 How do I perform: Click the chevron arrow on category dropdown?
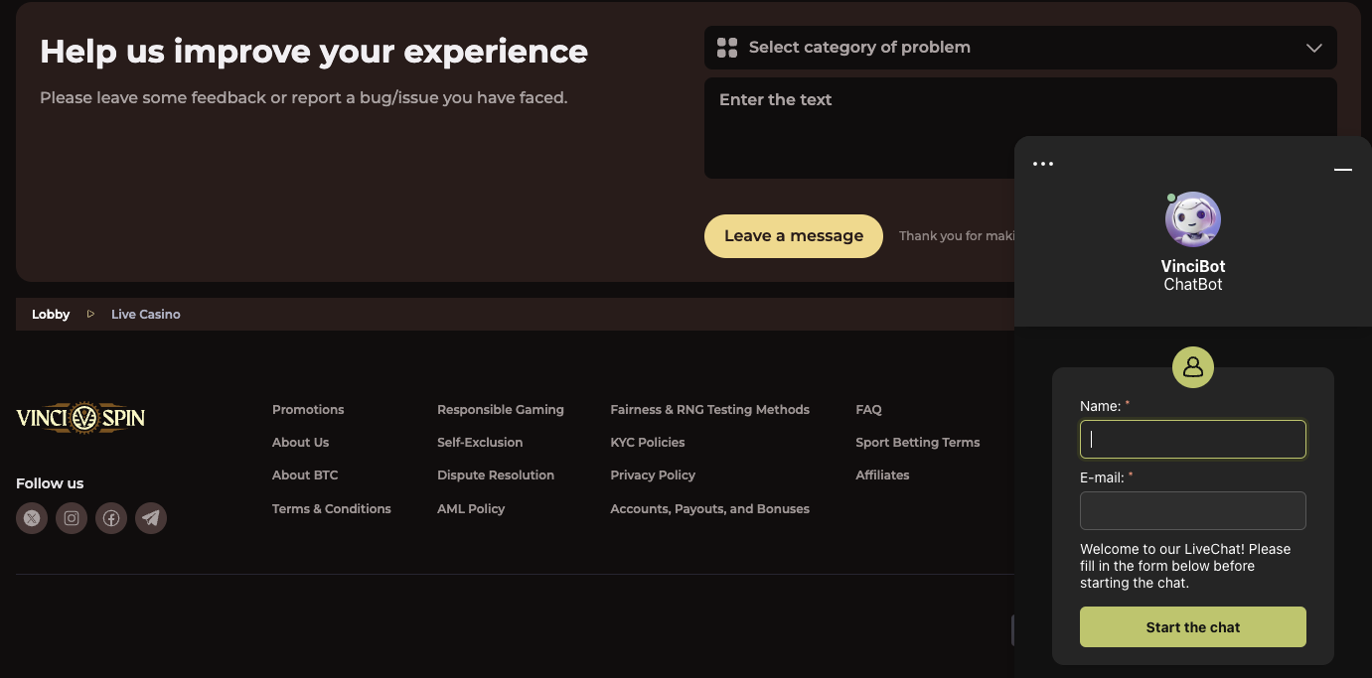1313,48
